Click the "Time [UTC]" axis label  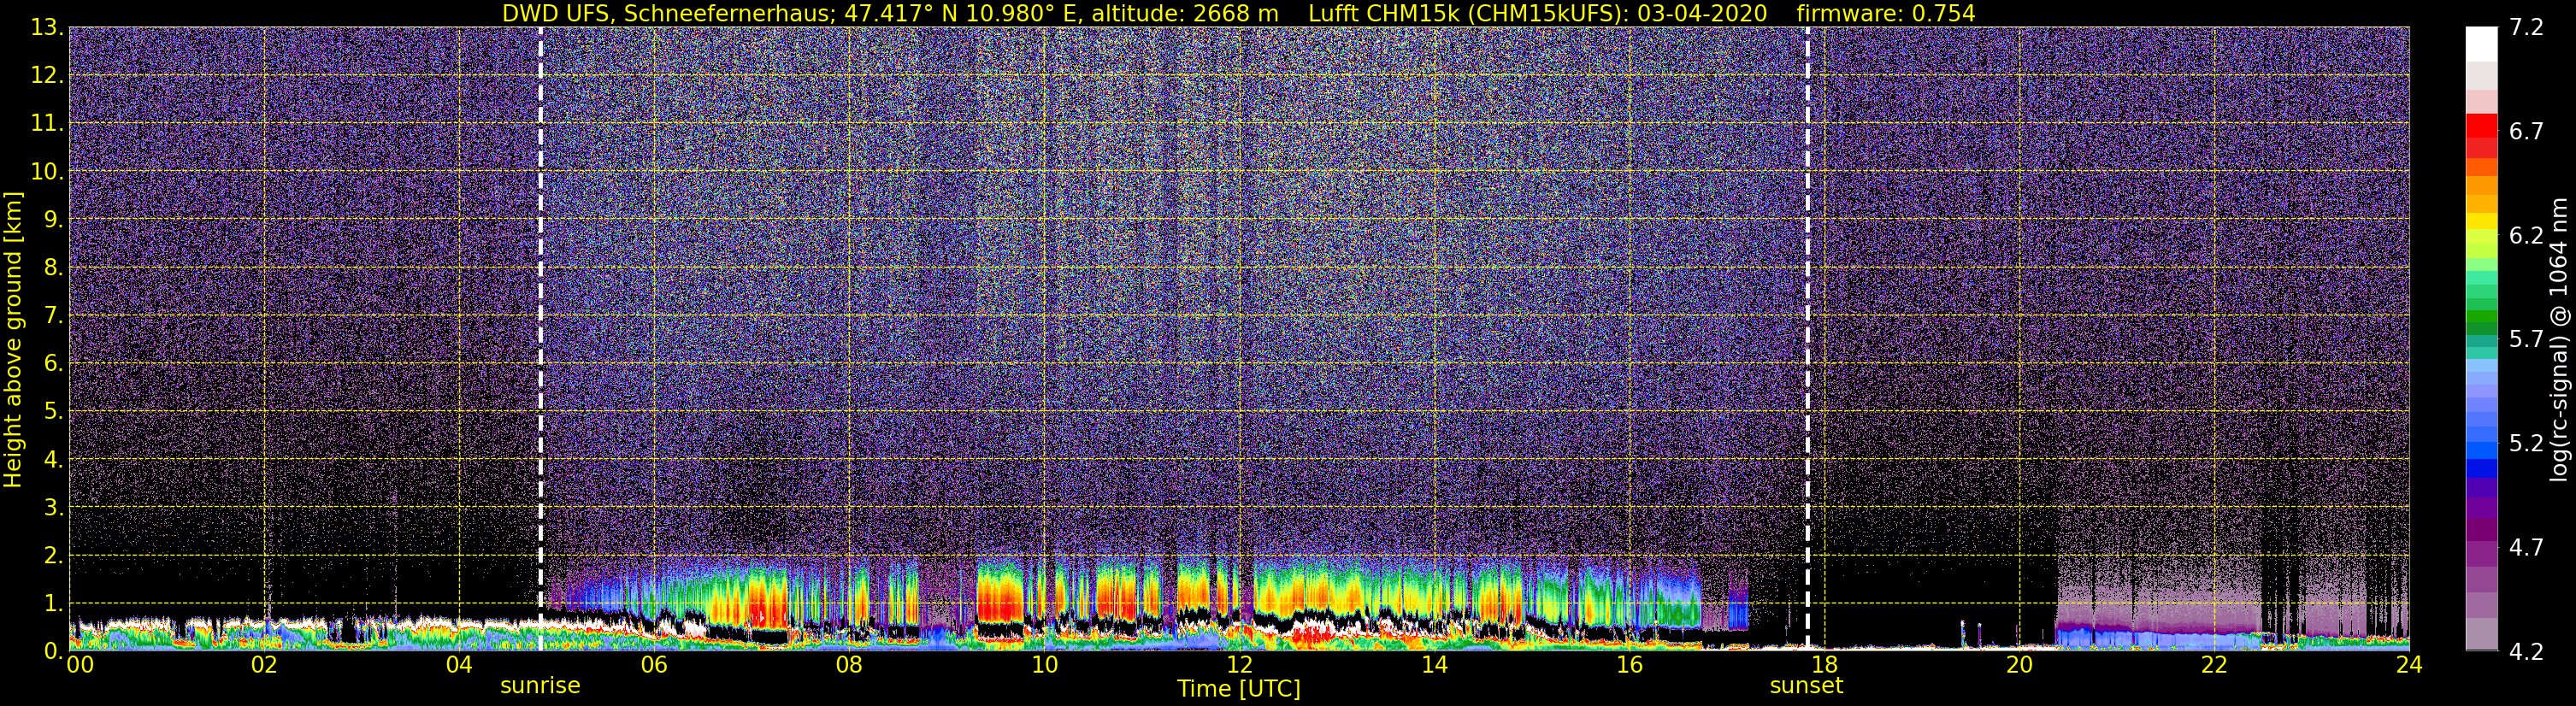tap(1239, 689)
